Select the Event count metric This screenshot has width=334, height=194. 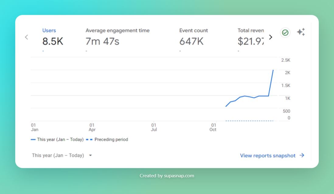193,30
